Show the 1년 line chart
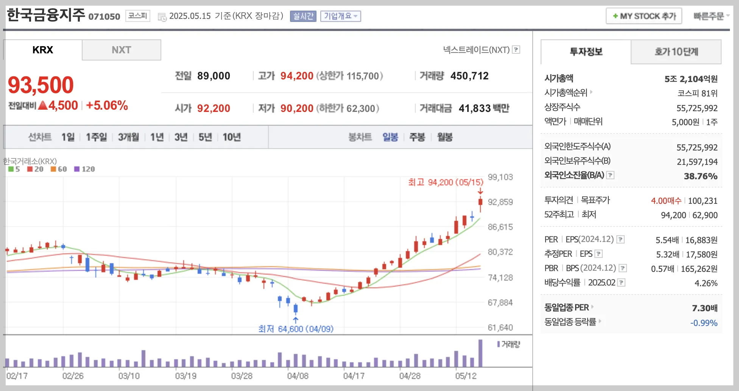739x391 pixels. pyautogui.click(x=157, y=137)
